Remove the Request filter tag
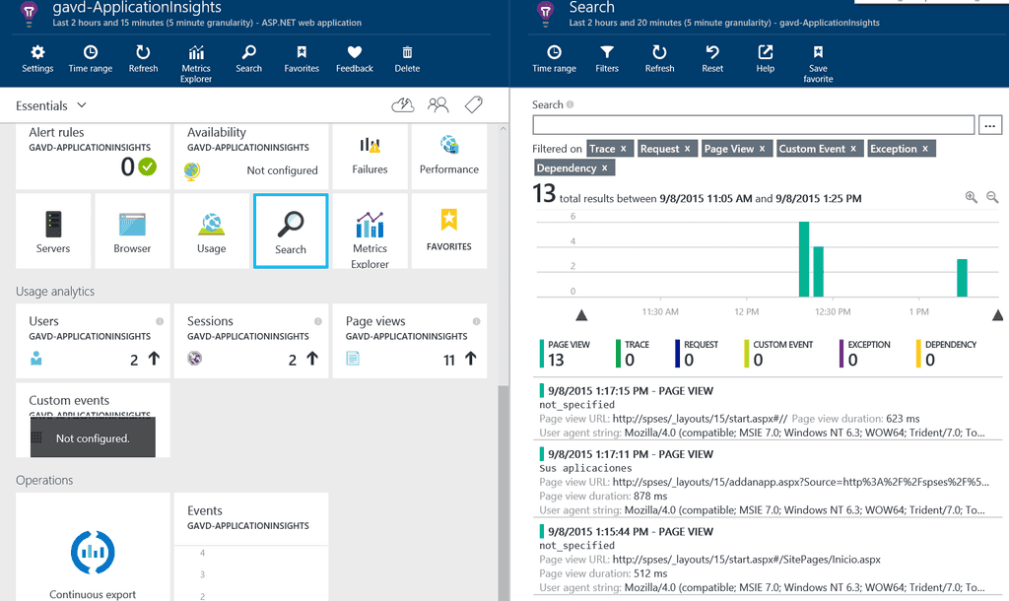This screenshot has width=1009, height=601. 687,149
